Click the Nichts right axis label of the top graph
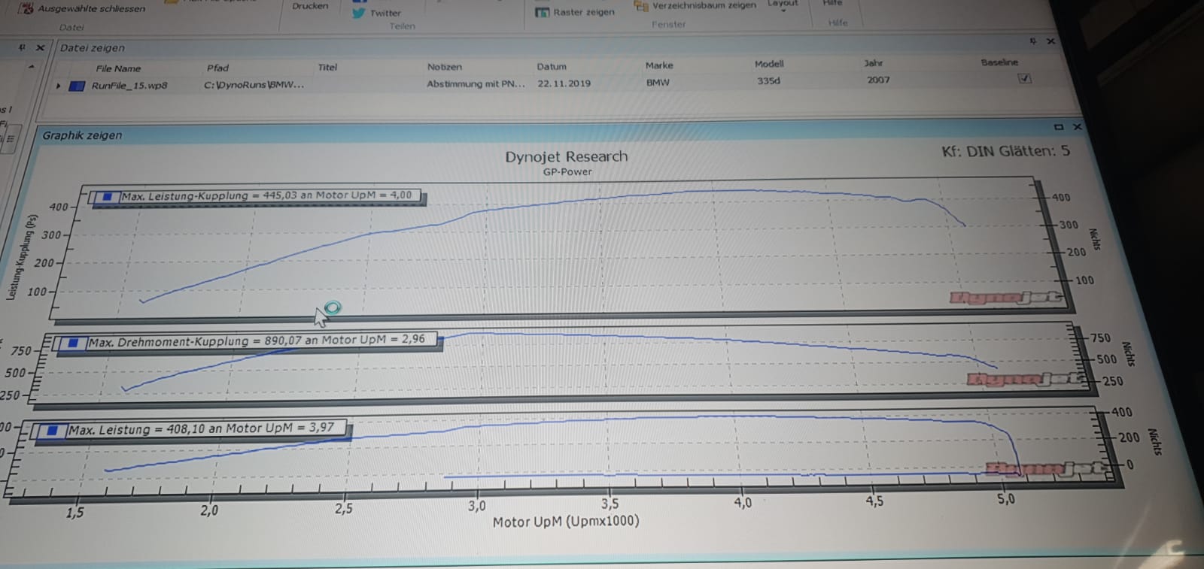 pyautogui.click(x=1095, y=240)
